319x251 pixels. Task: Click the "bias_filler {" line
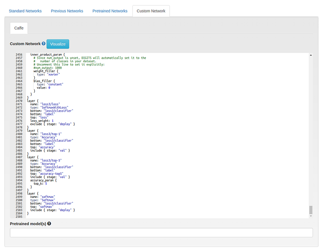[44, 81]
